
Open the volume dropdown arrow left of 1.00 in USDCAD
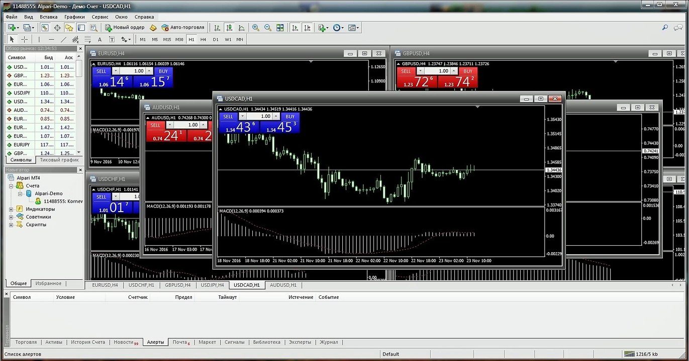tap(242, 116)
